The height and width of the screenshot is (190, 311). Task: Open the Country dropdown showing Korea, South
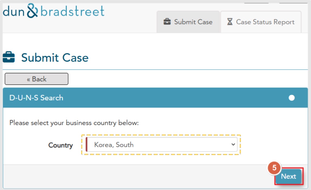click(x=161, y=144)
